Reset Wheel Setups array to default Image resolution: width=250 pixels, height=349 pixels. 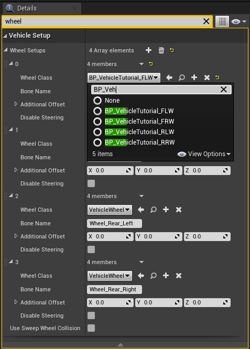click(171, 50)
